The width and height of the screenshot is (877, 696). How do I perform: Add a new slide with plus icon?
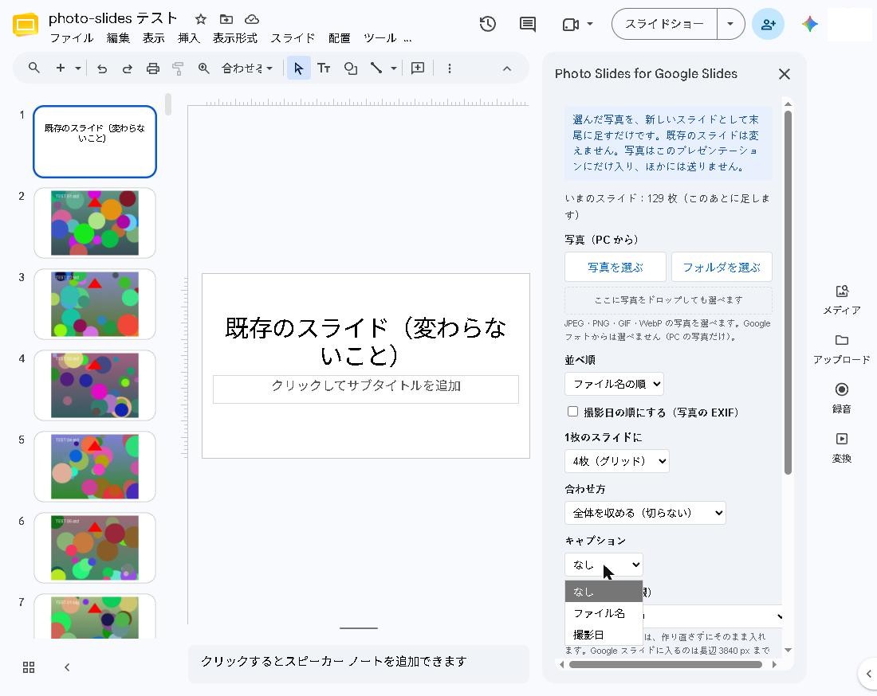pos(61,68)
